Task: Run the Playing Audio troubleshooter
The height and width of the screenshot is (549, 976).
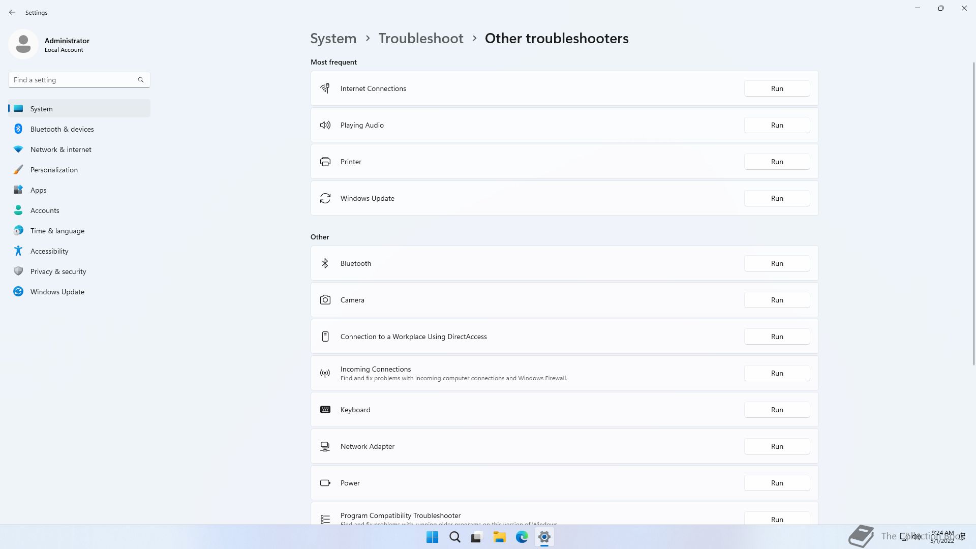Action: click(x=777, y=125)
